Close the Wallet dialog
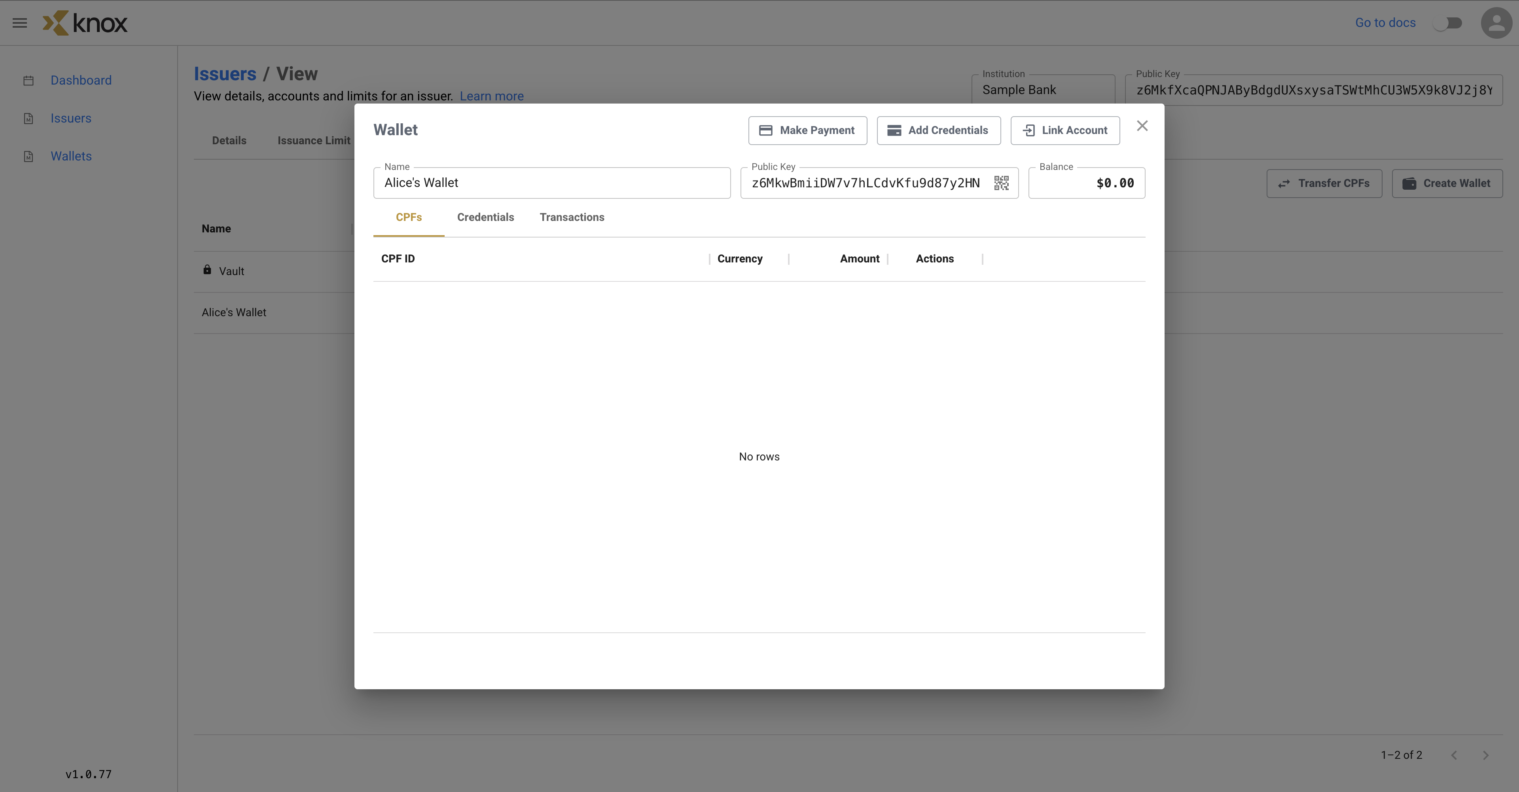Viewport: 1519px width, 792px height. coord(1142,126)
